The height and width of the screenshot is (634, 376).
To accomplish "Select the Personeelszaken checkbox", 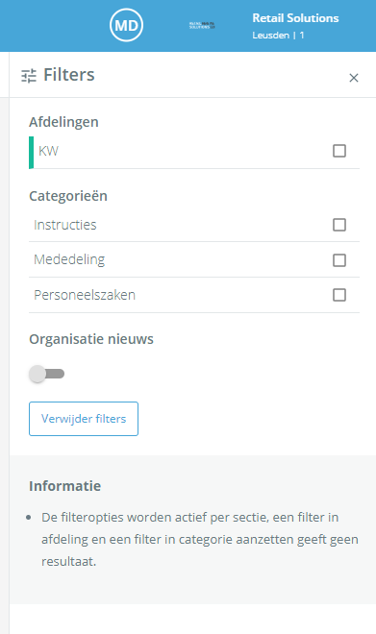I will (339, 295).
